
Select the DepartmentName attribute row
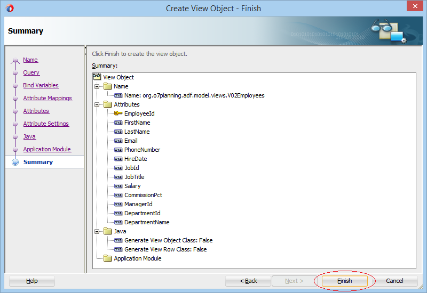pyautogui.click(x=147, y=222)
